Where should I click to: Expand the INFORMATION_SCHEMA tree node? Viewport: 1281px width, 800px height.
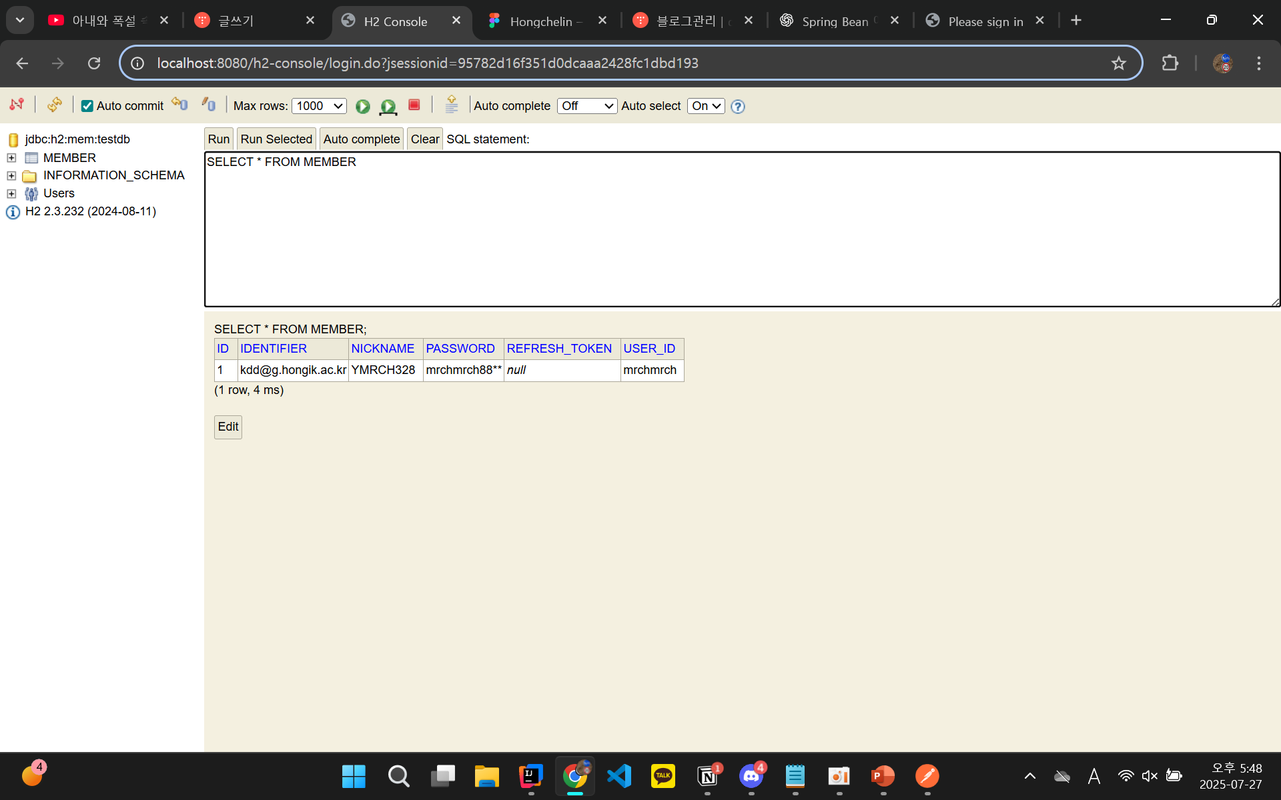11,175
